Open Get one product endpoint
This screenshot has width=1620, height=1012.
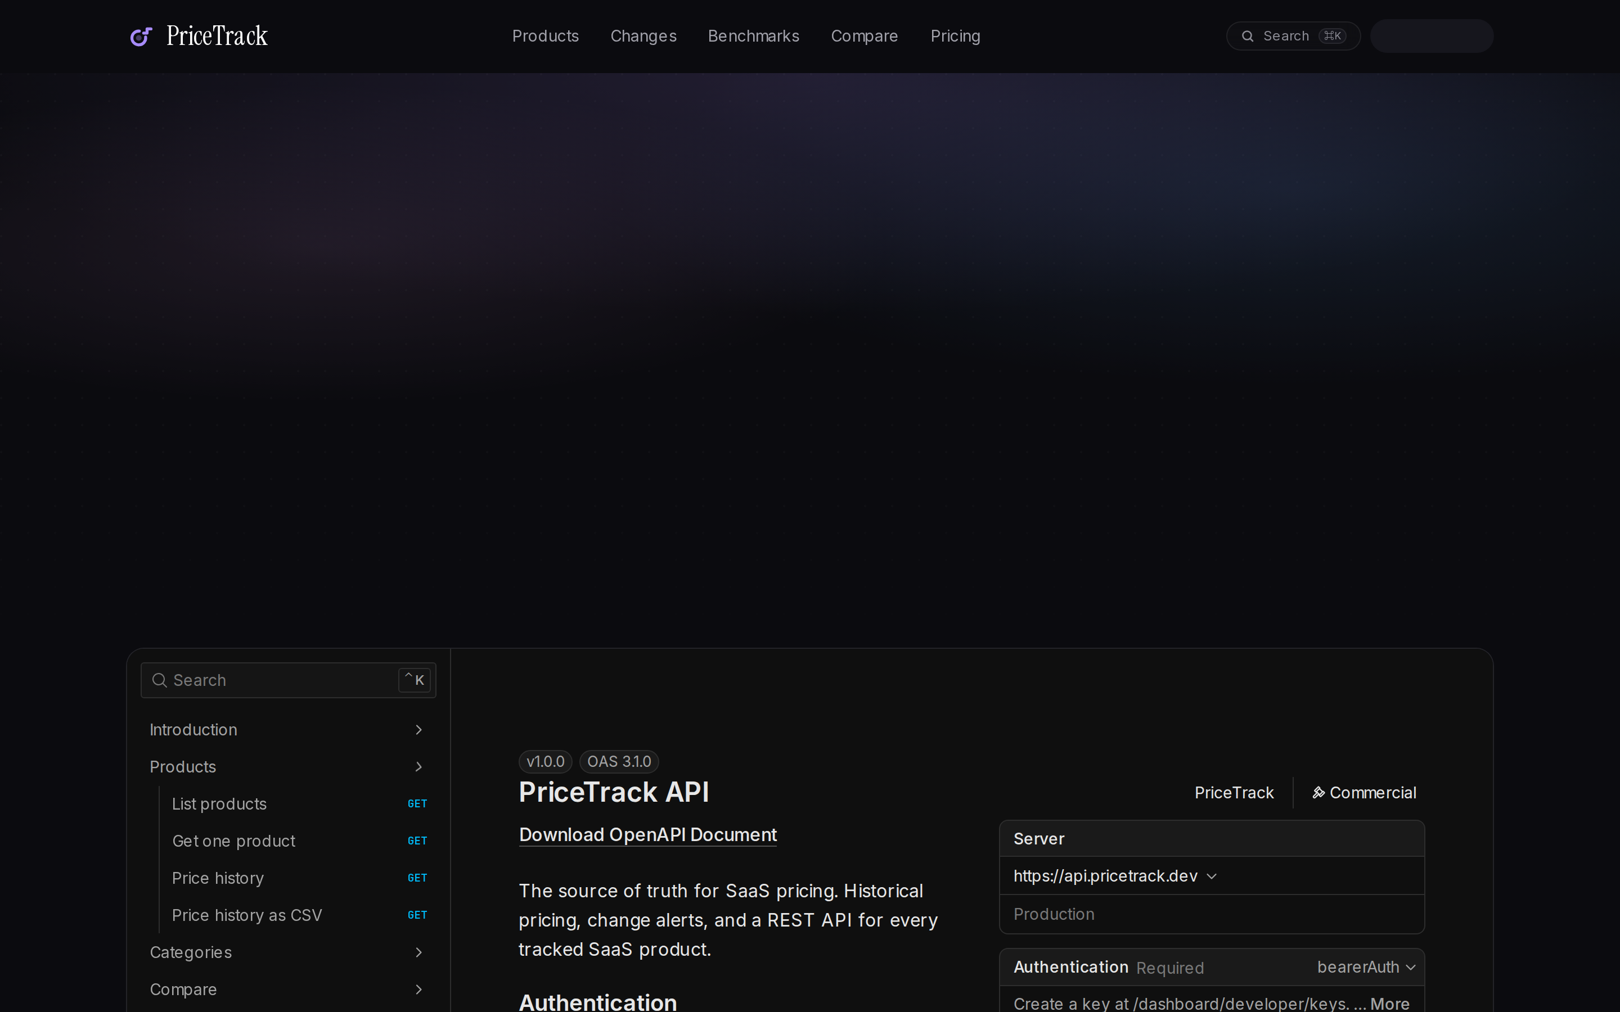click(233, 841)
